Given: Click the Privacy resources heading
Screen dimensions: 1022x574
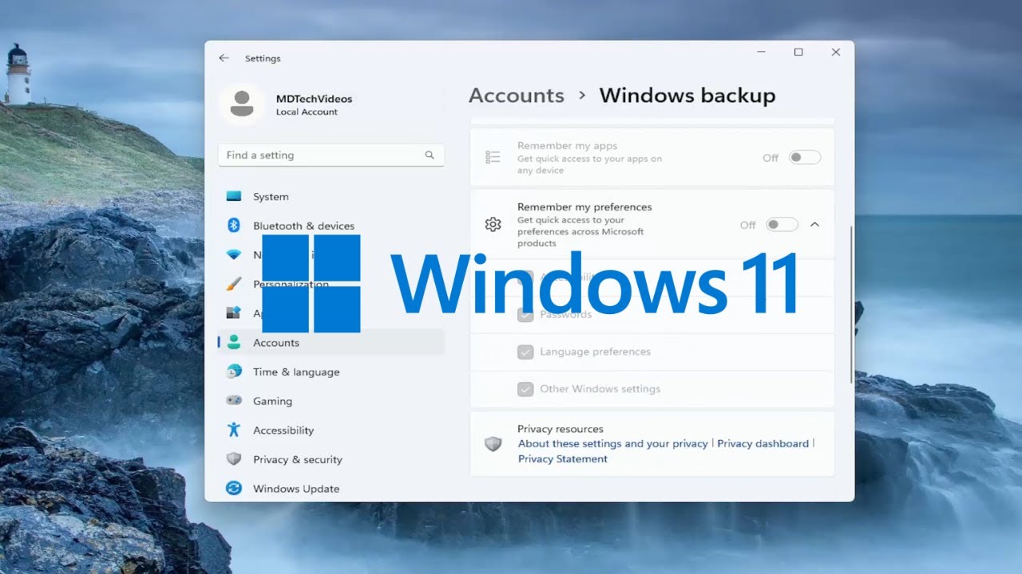Looking at the screenshot, I should pyautogui.click(x=561, y=429).
